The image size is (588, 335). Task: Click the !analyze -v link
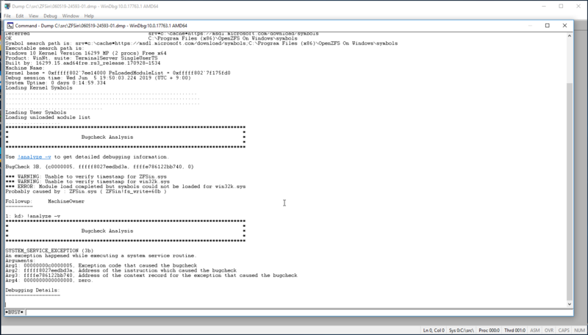point(34,157)
